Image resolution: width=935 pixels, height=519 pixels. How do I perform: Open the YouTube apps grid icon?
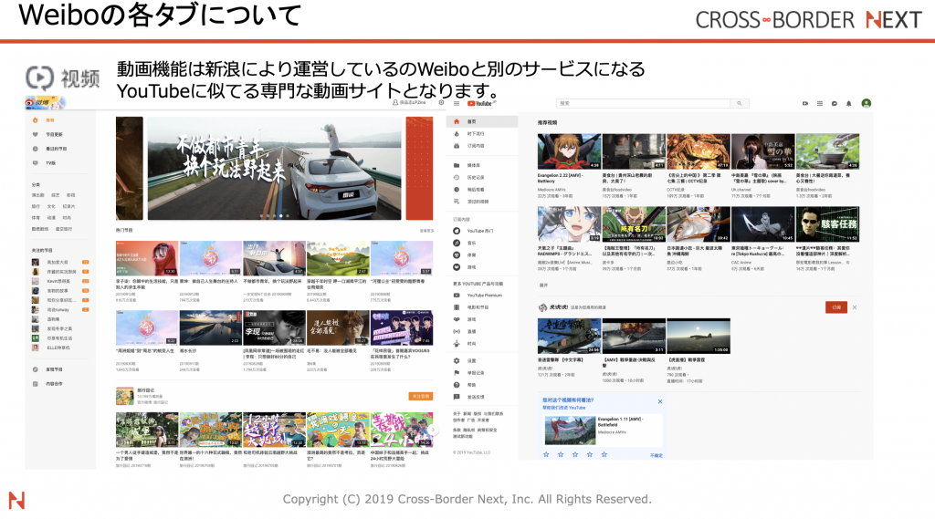pyautogui.click(x=820, y=103)
